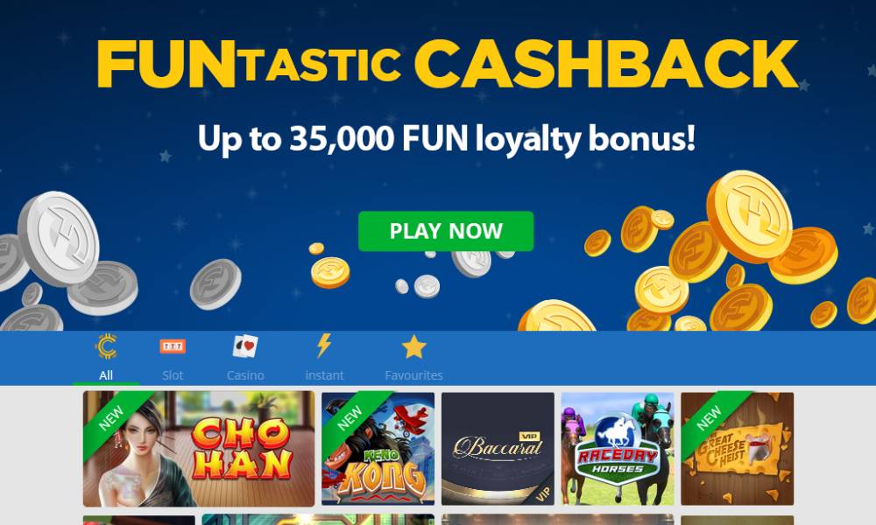Open the Casino playing cards icon

tap(245, 346)
